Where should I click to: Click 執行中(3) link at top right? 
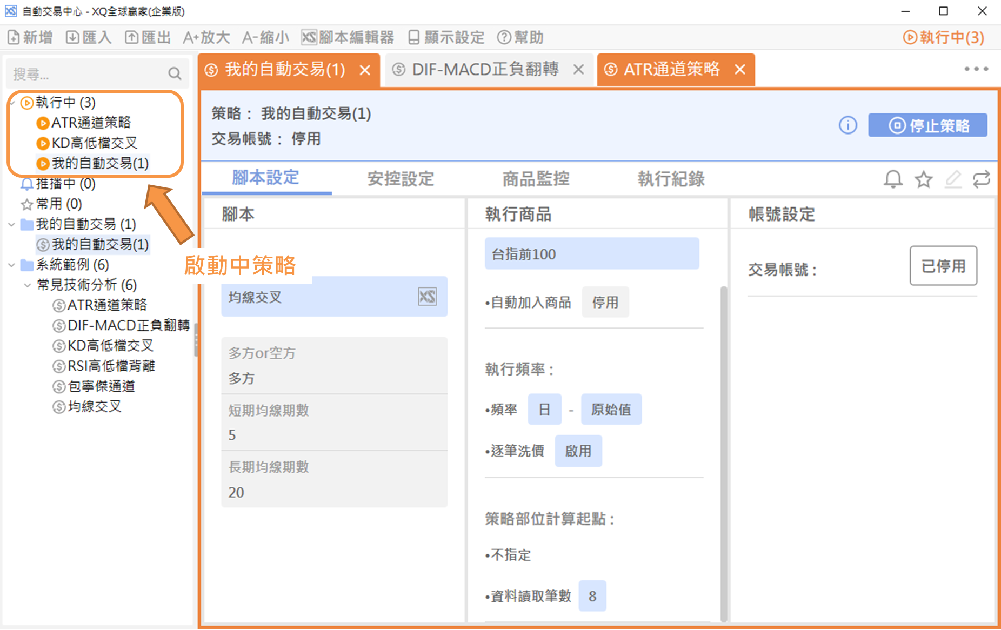[x=944, y=37]
